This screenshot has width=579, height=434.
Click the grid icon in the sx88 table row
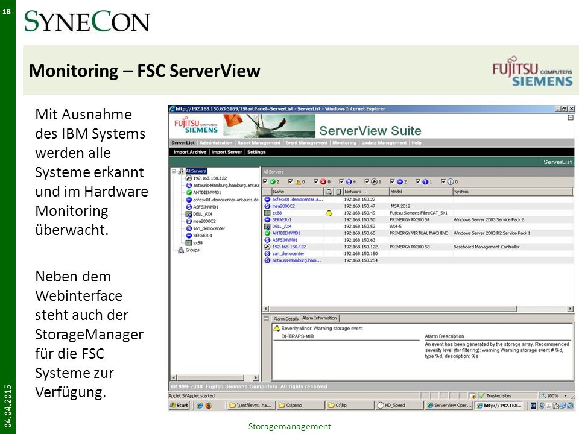(x=267, y=213)
